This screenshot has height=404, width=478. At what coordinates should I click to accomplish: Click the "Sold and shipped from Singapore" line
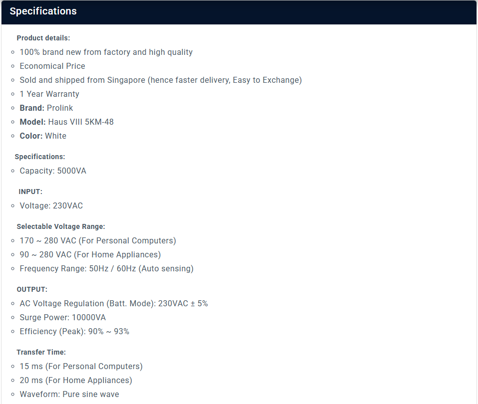(x=161, y=80)
